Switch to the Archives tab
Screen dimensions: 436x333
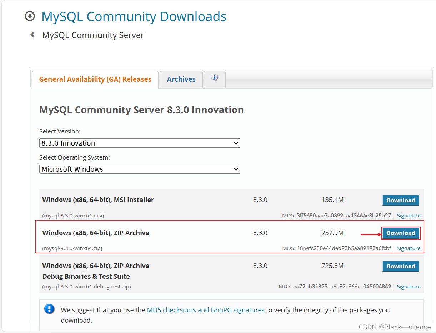click(x=181, y=79)
